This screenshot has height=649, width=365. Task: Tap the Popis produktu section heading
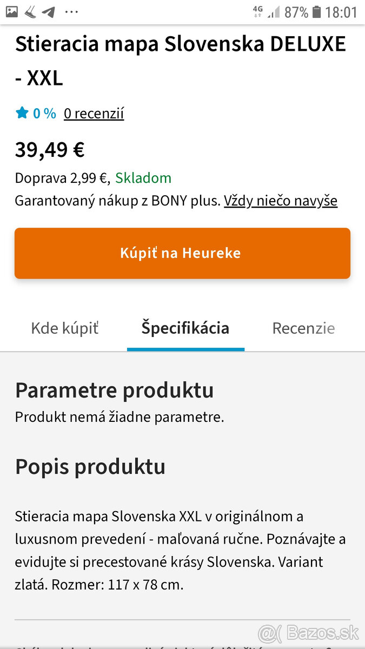coord(90,466)
